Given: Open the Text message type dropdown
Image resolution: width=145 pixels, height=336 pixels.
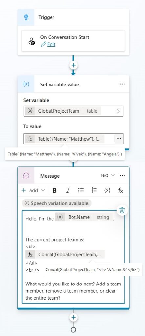Looking at the screenshot, I should coord(108,175).
